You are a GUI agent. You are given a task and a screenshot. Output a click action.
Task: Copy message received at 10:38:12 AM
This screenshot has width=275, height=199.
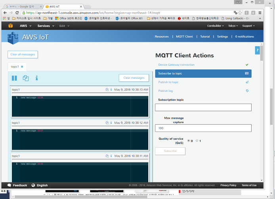coord(107,123)
